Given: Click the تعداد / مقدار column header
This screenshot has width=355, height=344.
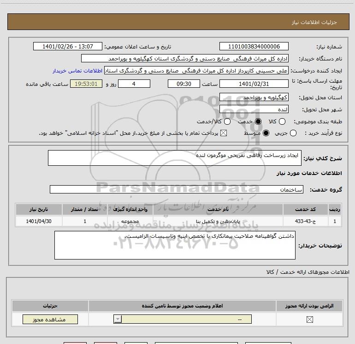Looking at the screenshot, I should [x=85, y=209].
